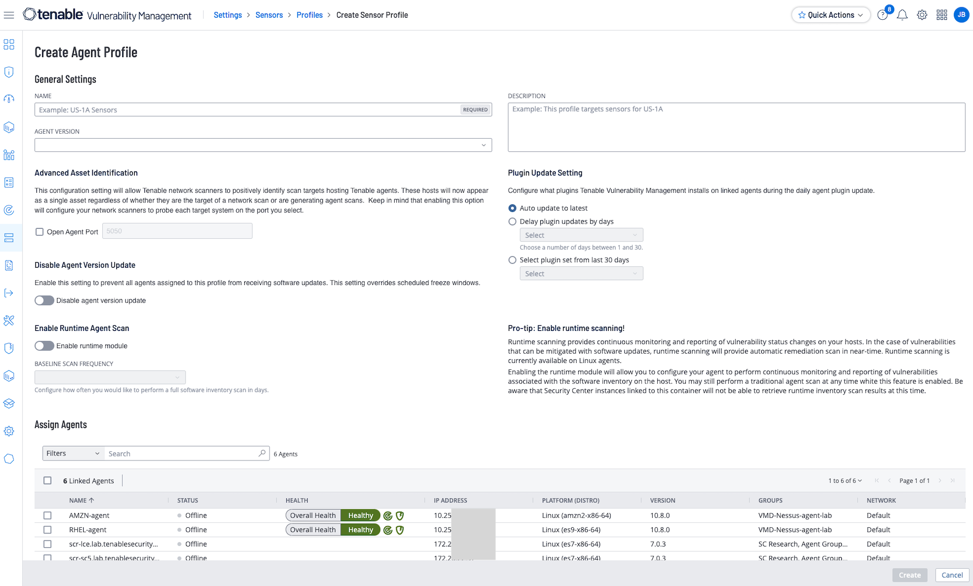Check the AMZN-agent row checkbox
This screenshot has height=586, width=973.
coord(48,515)
